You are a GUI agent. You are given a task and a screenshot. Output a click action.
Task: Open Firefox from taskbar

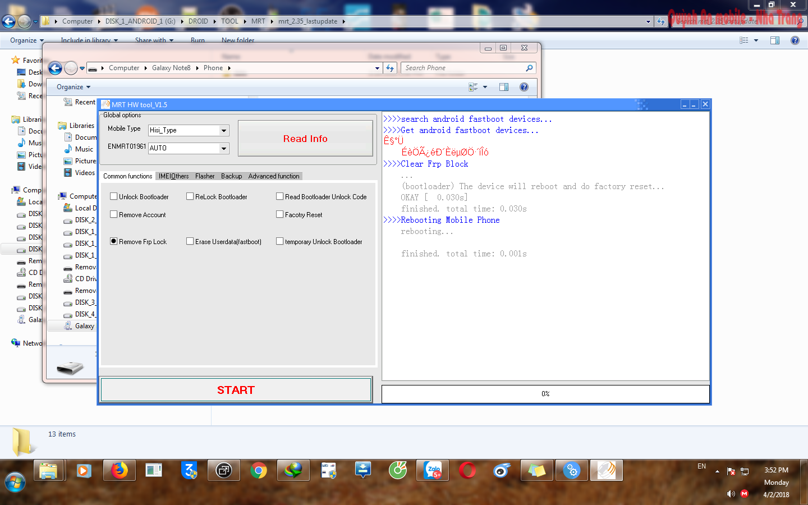tap(119, 470)
